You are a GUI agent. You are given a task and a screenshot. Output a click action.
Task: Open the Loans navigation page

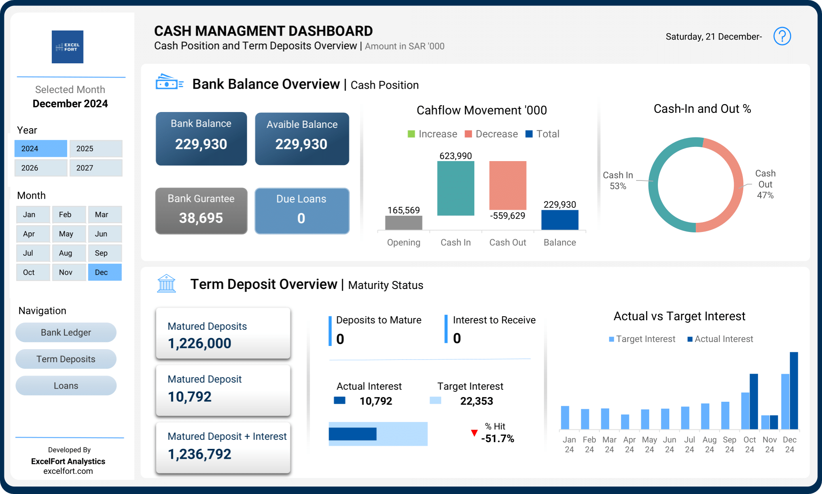pos(66,385)
